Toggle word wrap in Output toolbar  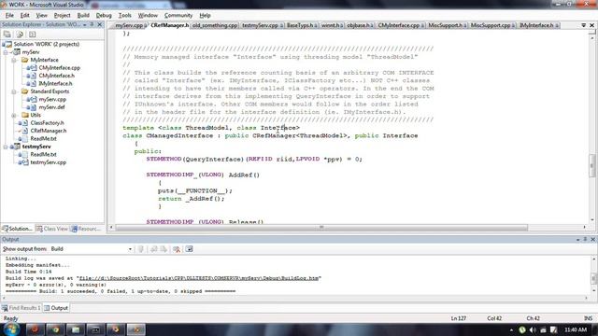[189, 249]
